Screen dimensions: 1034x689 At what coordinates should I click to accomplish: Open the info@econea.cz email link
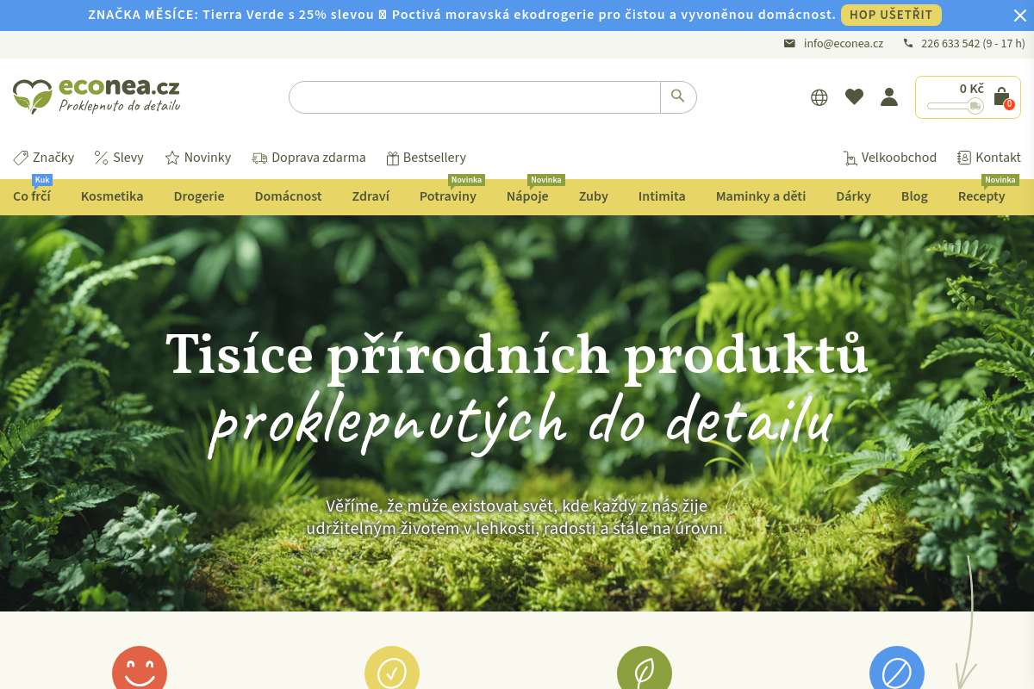coord(844,43)
